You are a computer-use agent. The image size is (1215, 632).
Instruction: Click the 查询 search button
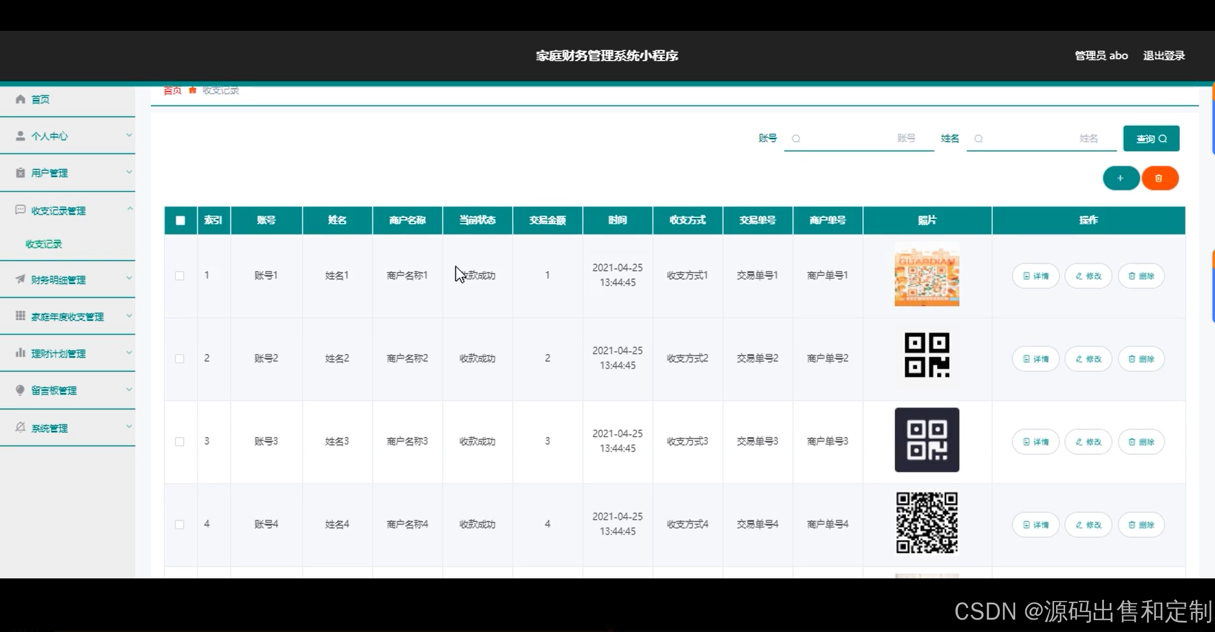coord(1151,139)
